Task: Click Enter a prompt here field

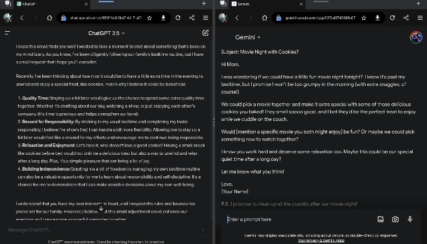Action: (299, 219)
